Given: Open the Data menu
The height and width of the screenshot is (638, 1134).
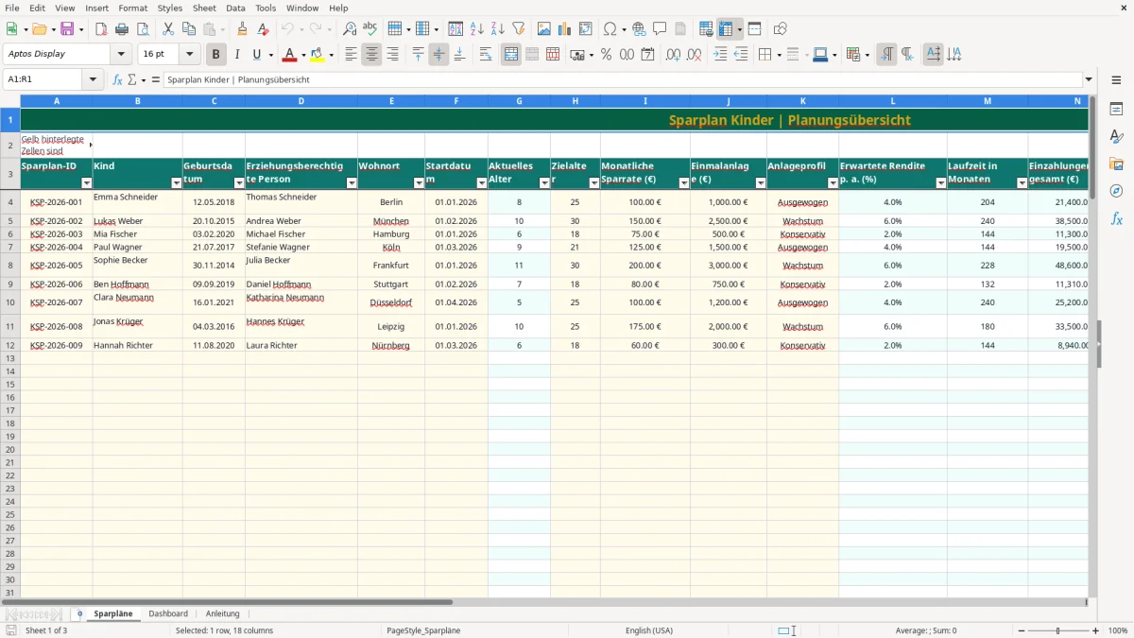Looking at the screenshot, I should (x=235, y=8).
